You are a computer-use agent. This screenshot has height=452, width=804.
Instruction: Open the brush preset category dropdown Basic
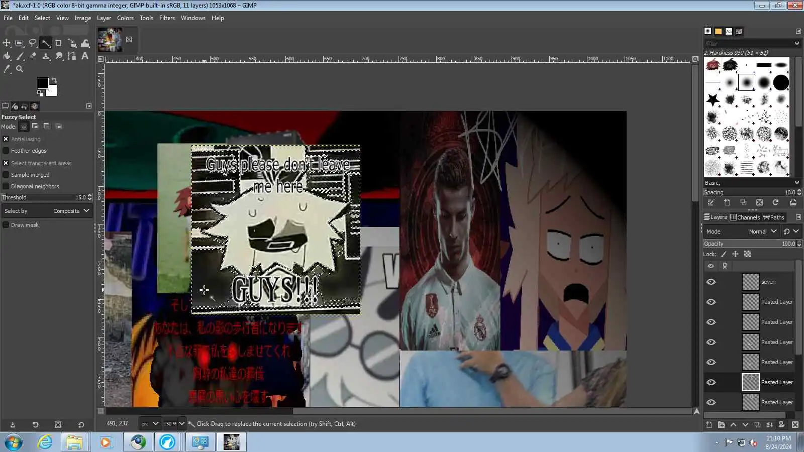click(752, 183)
